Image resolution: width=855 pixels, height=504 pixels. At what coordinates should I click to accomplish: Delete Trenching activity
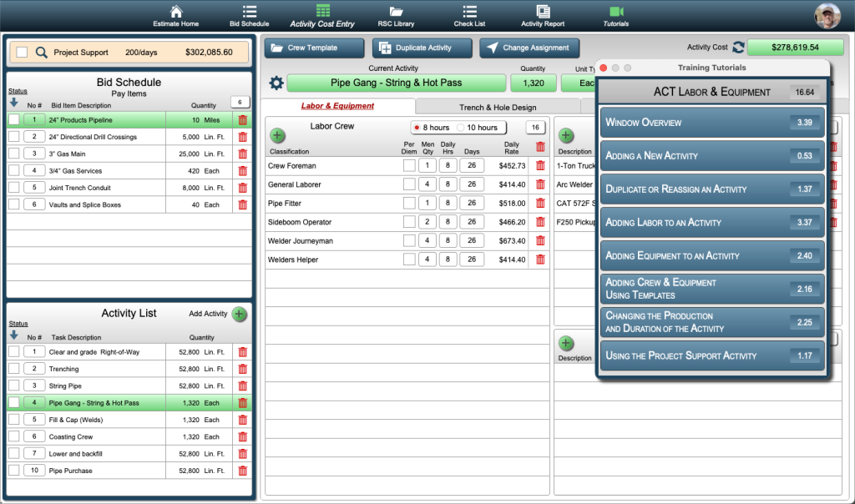(243, 369)
